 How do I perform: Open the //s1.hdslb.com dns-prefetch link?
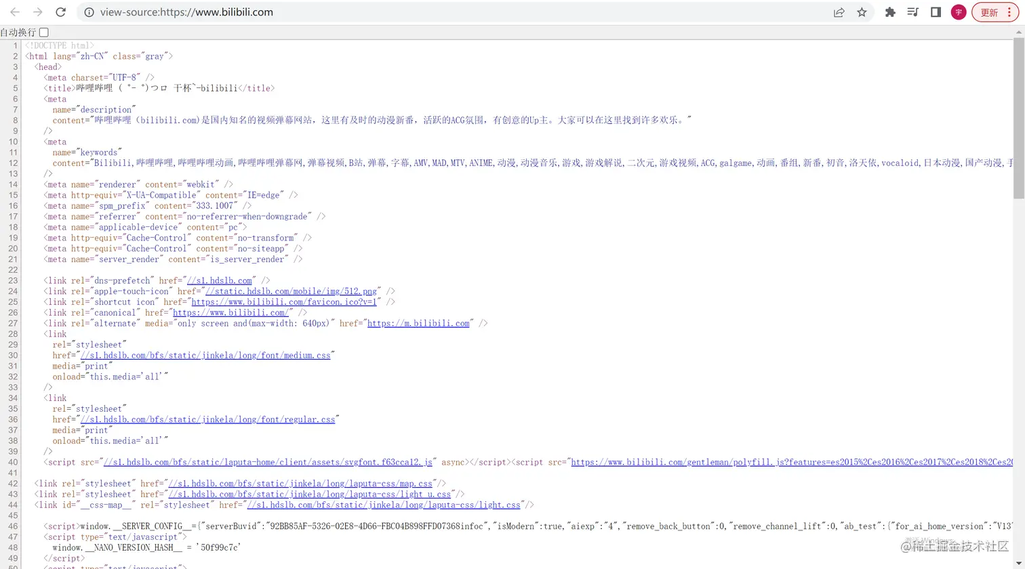tap(220, 280)
